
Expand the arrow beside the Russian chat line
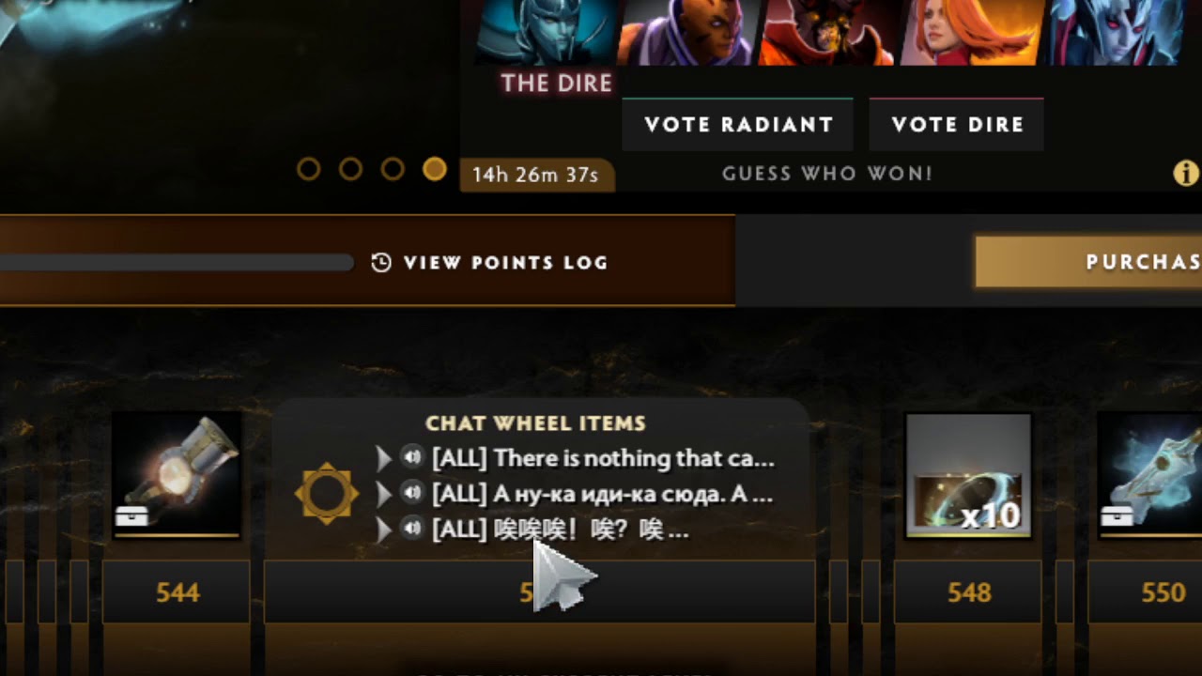(382, 494)
